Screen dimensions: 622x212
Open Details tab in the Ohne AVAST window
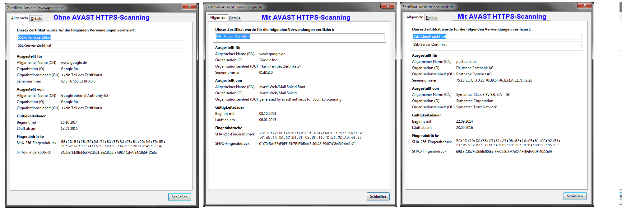(x=36, y=19)
